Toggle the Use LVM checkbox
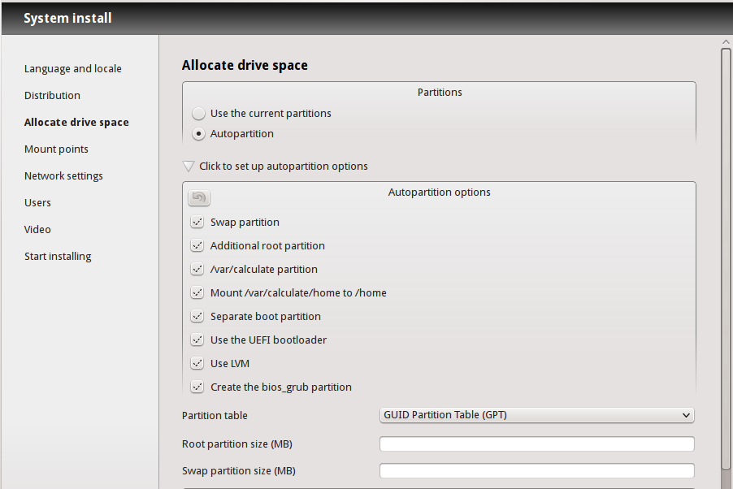The width and height of the screenshot is (733, 489). click(x=197, y=363)
